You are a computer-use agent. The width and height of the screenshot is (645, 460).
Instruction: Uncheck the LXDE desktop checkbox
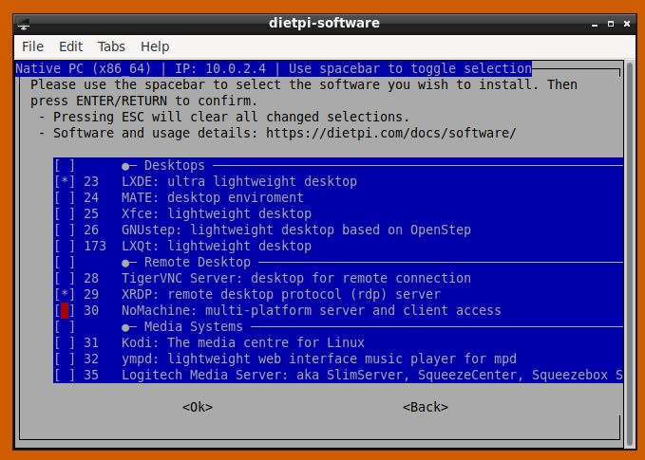tap(65, 181)
